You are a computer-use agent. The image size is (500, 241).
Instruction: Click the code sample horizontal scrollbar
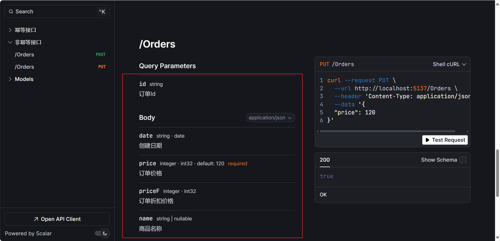(387, 131)
